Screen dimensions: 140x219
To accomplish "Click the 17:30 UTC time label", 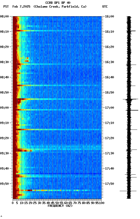I will [x=109, y=154].
